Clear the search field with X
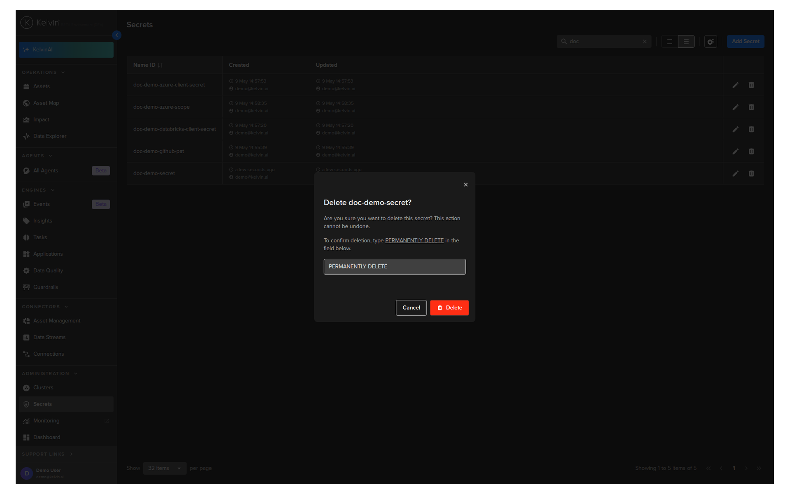The height and width of the screenshot is (494, 790). 645,42
